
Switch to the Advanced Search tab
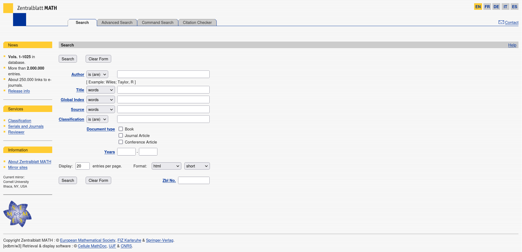117,23
